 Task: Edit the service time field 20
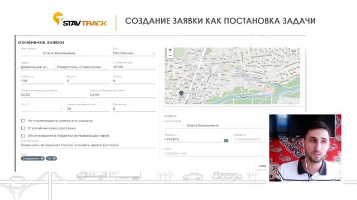(x=88, y=109)
